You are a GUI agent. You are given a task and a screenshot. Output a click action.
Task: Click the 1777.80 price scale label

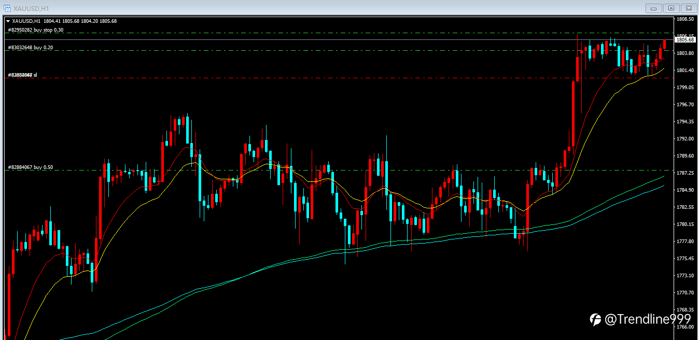click(x=685, y=242)
